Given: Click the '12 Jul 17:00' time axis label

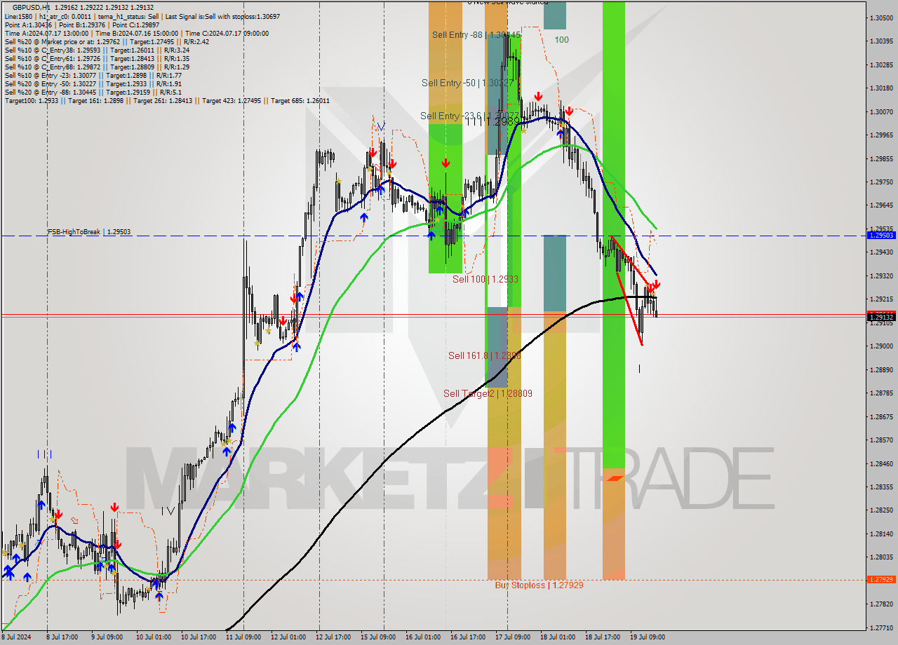Looking at the screenshot, I should click(333, 637).
